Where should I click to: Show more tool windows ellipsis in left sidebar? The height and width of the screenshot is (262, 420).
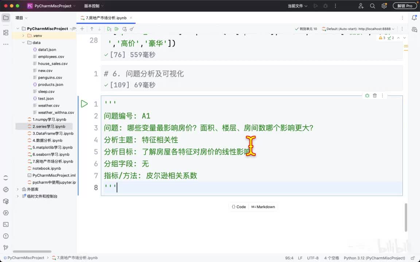(6, 44)
